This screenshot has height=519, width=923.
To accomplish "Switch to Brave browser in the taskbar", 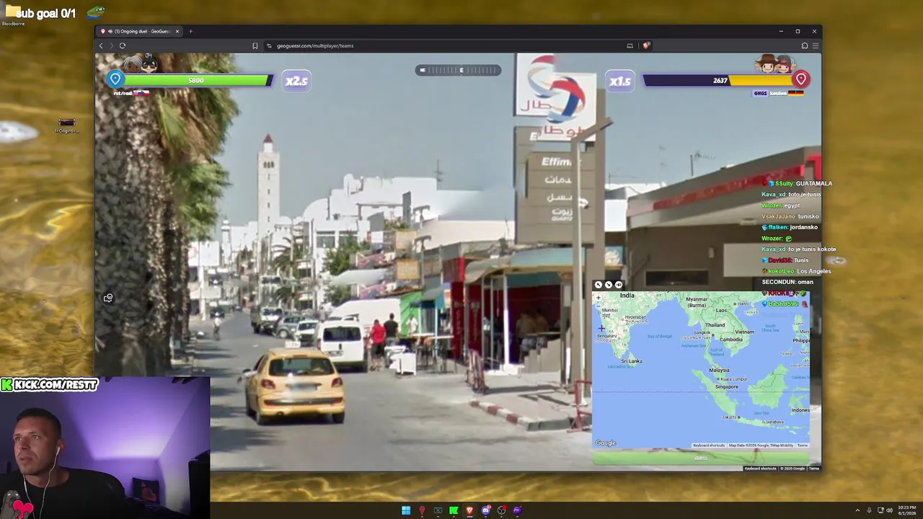I will click(469, 510).
